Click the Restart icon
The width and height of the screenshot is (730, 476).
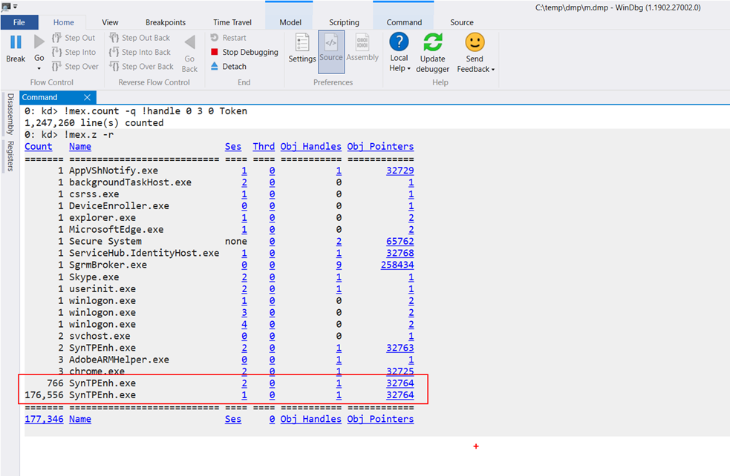coord(215,38)
